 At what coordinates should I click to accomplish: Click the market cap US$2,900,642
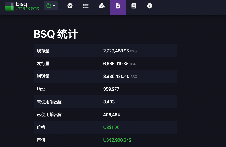tap(117, 140)
